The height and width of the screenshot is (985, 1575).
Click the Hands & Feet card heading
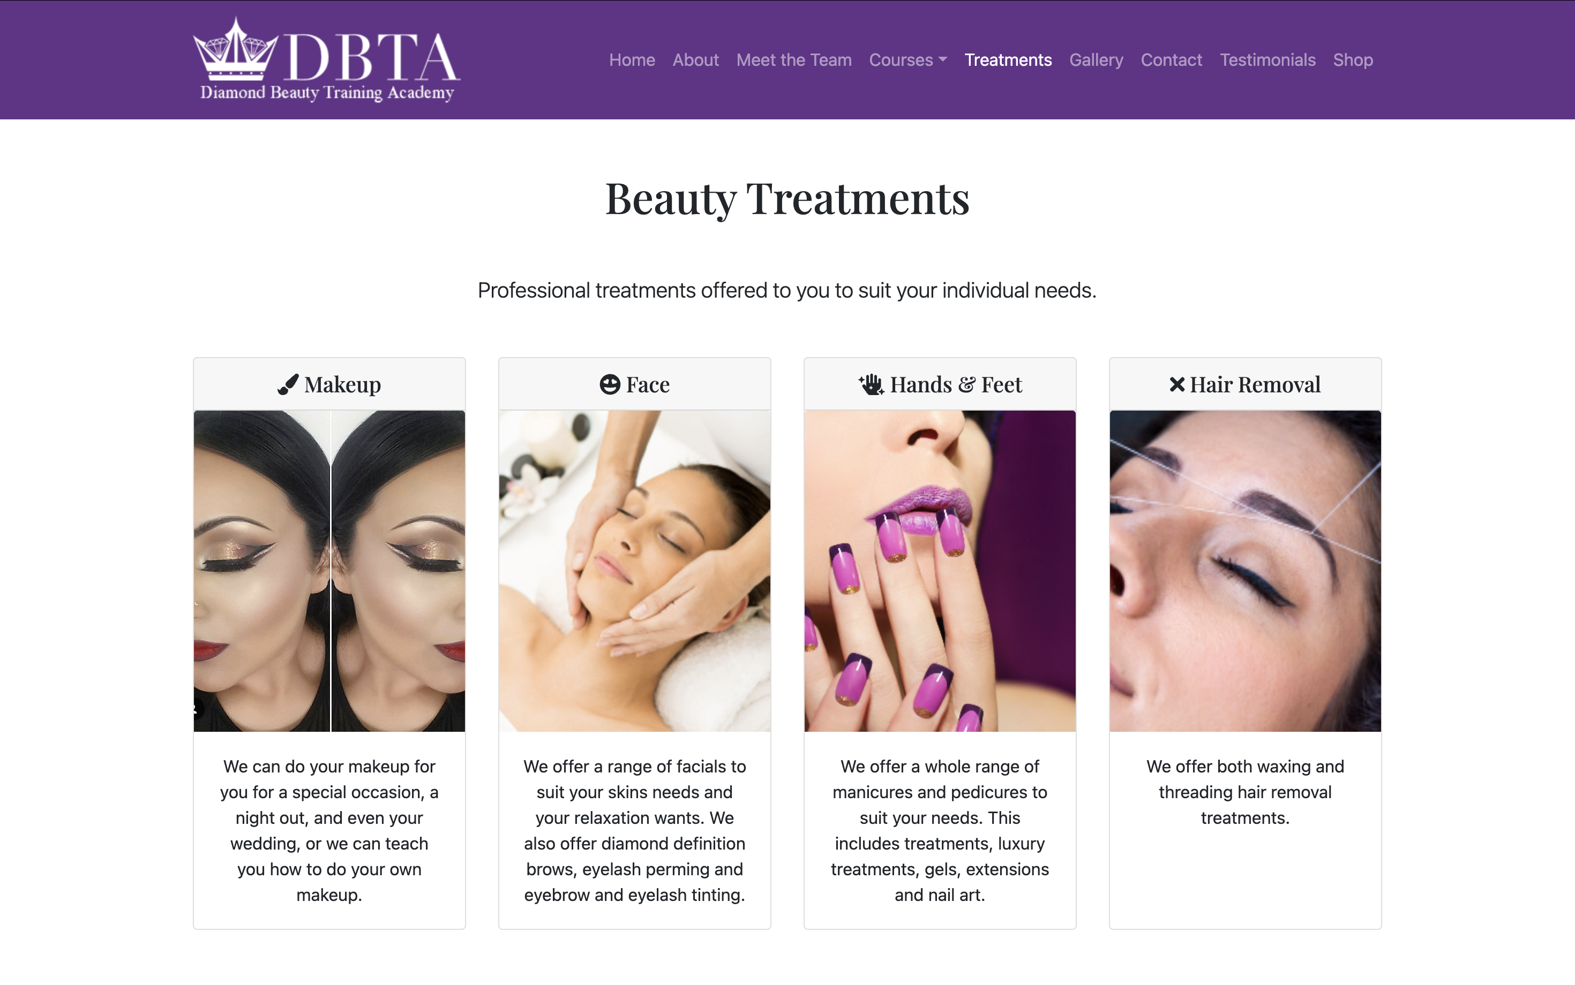(940, 384)
